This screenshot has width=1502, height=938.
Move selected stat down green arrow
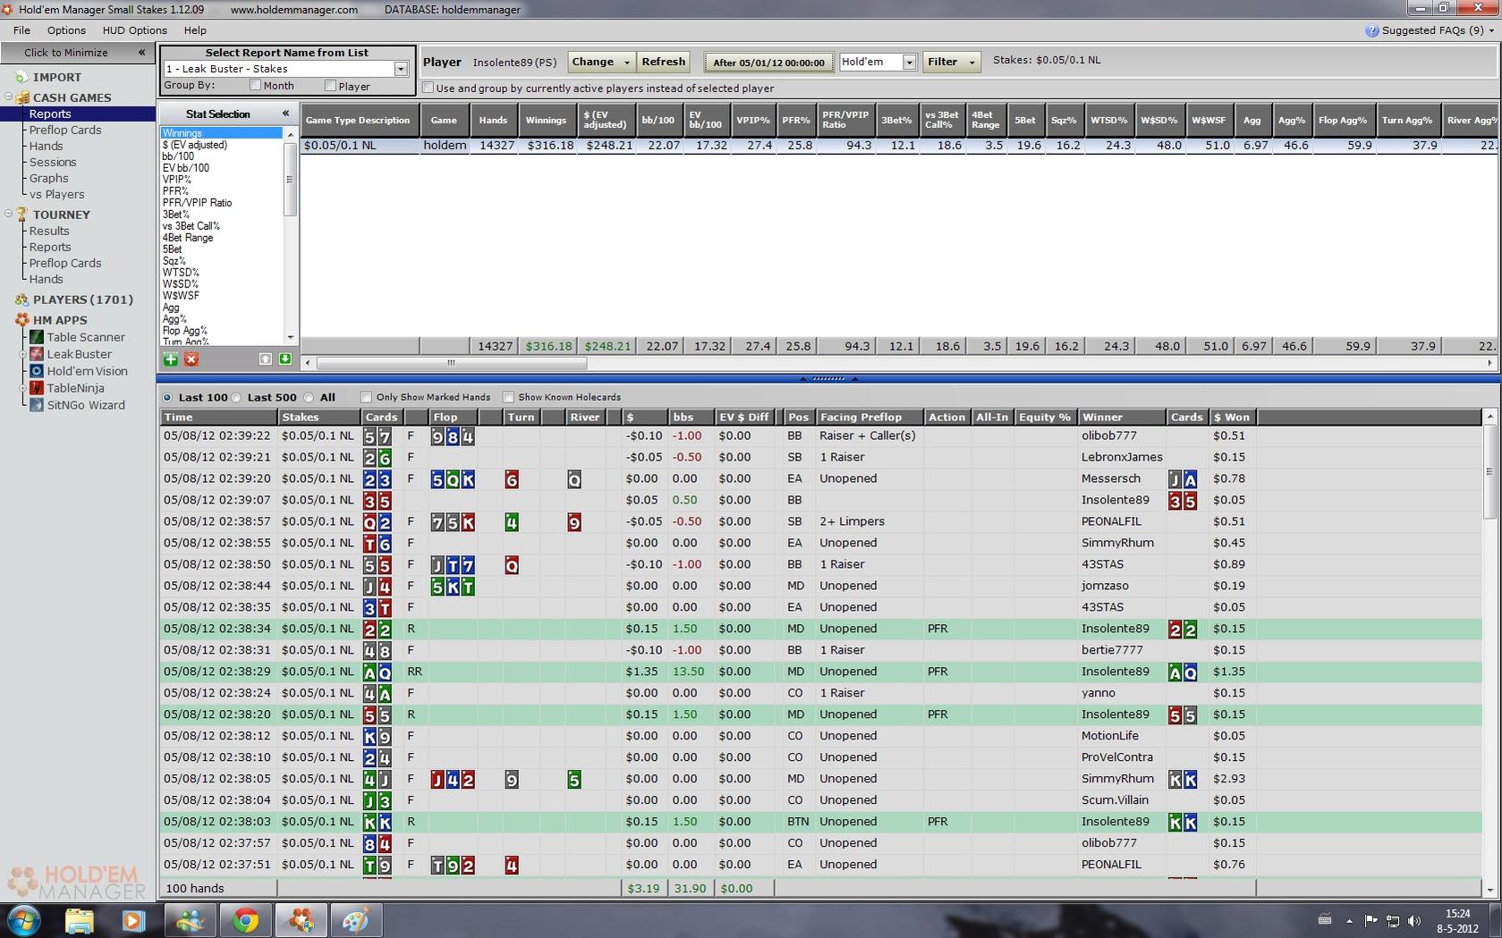coord(284,359)
